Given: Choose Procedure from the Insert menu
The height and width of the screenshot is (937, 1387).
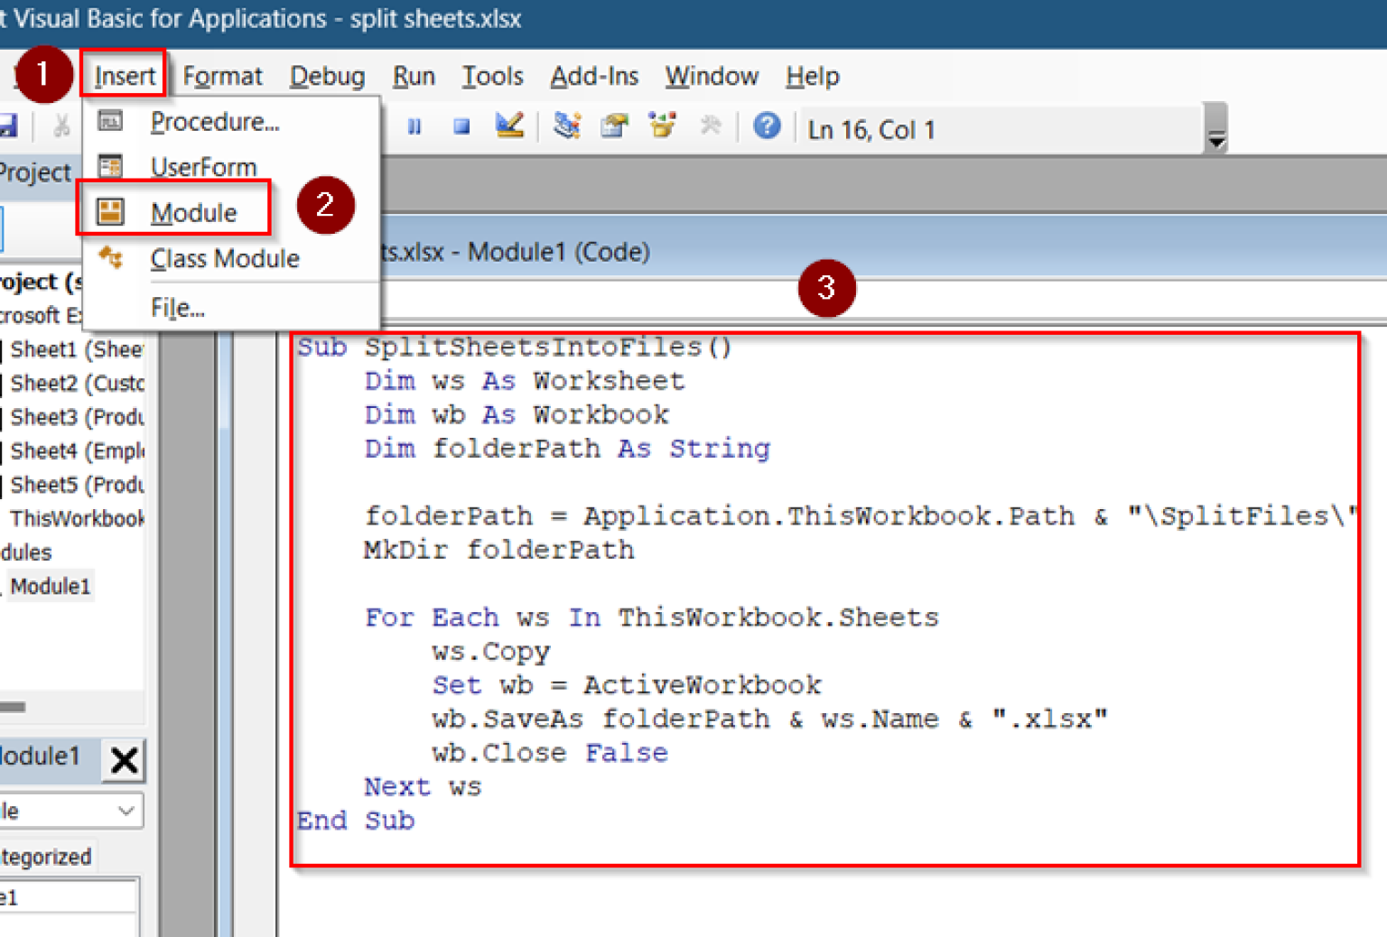Looking at the screenshot, I should pos(214,122).
